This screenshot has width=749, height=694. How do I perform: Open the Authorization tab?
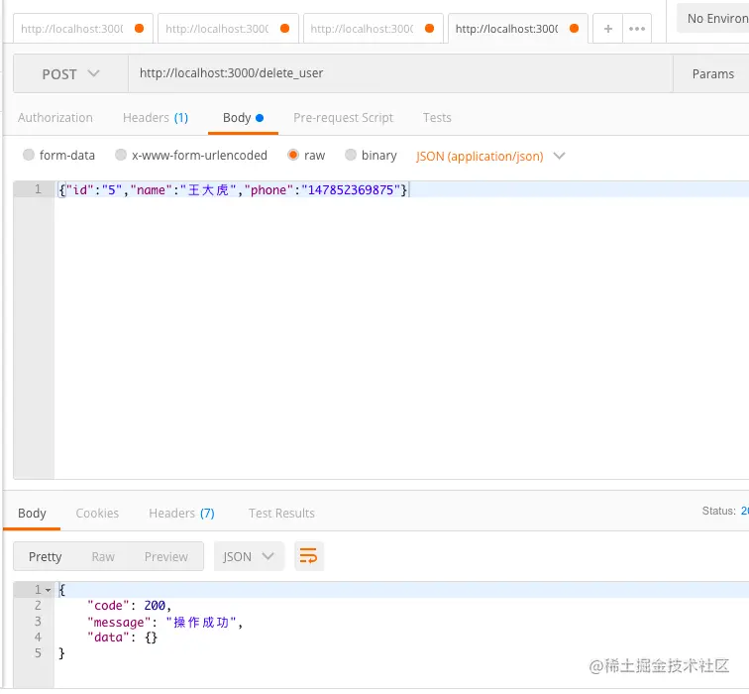[55, 118]
